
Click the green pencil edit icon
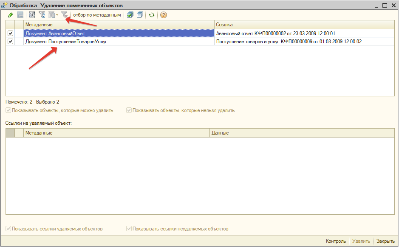(x=10, y=15)
